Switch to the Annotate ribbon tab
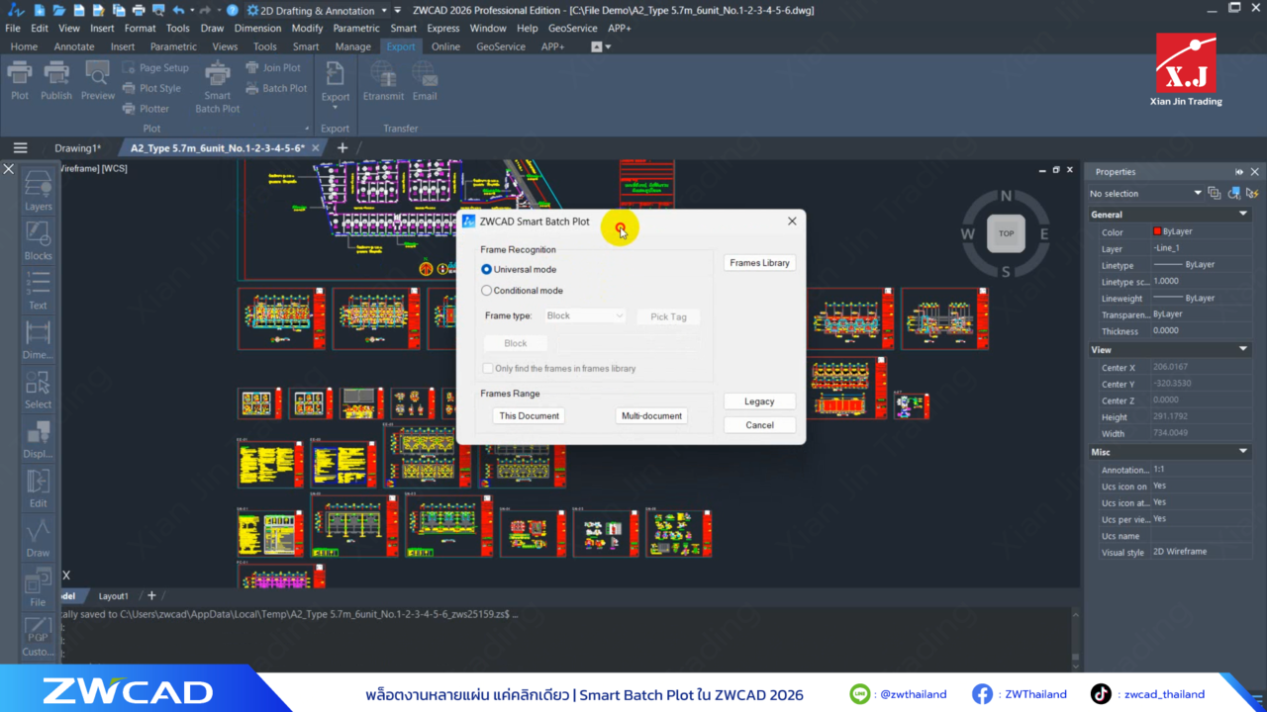 (x=74, y=46)
